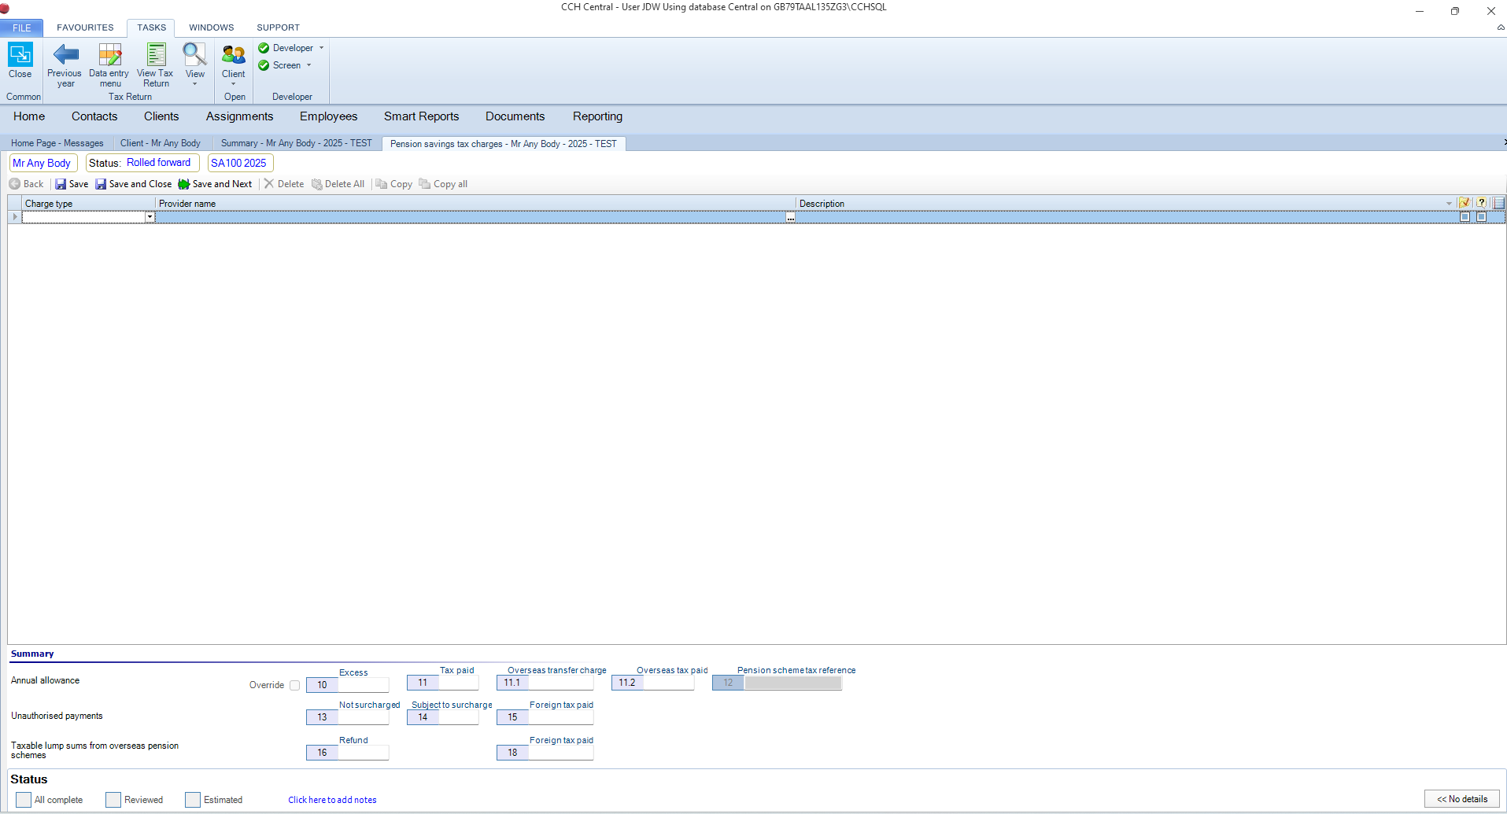Expand the Screen ribbon dropdown
This screenshot has height=814, width=1507.
(309, 65)
